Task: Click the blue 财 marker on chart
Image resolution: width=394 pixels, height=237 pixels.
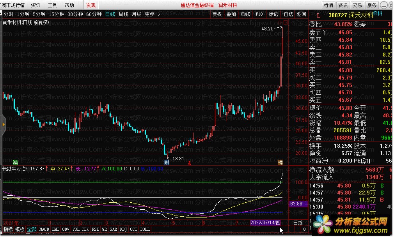Action: coord(167,162)
